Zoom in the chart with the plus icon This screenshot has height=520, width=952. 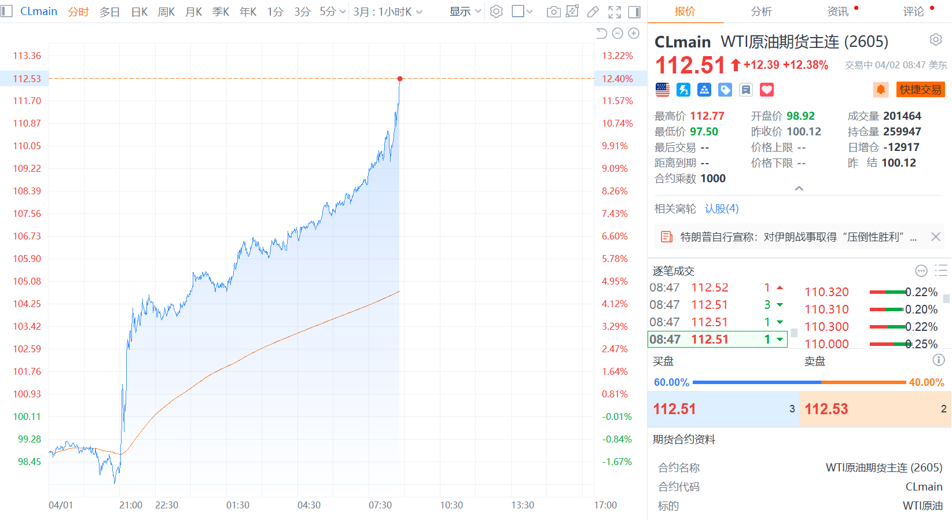(x=634, y=34)
